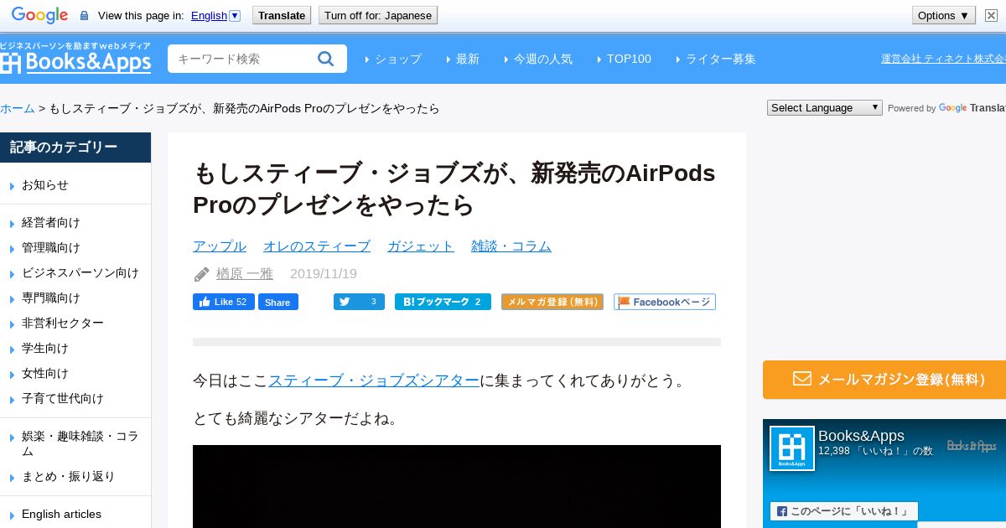The height and width of the screenshot is (528, 1006).
Task: Click the アップル tag link
Action: click(220, 246)
